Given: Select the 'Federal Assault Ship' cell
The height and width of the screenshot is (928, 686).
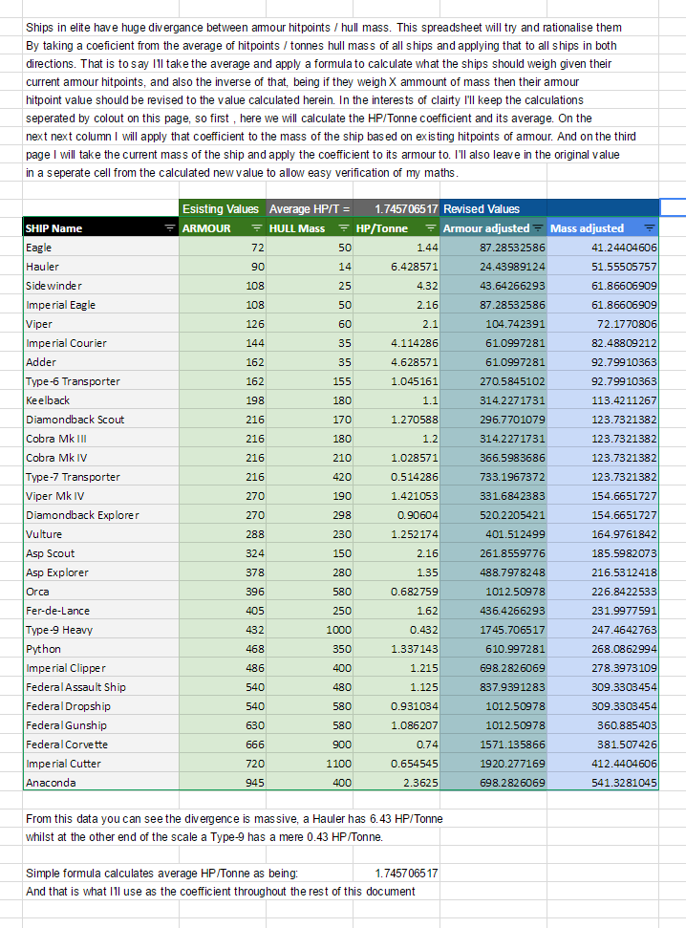Looking at the screenshot, I should click(x=101, y=687).
